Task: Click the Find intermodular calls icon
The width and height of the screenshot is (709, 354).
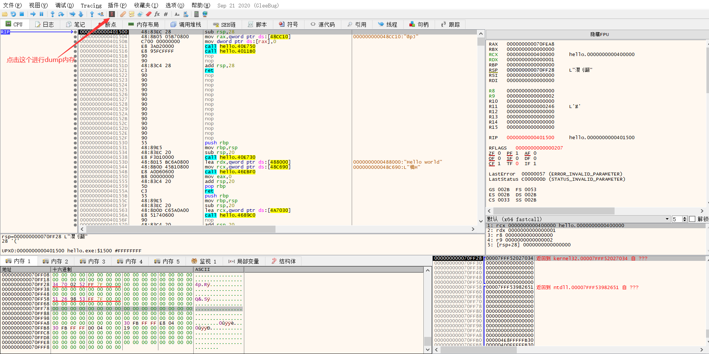Action: (x=186, y=14)
